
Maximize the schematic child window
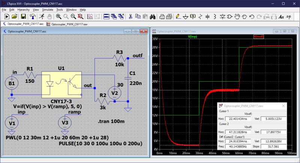pos(135,31)
